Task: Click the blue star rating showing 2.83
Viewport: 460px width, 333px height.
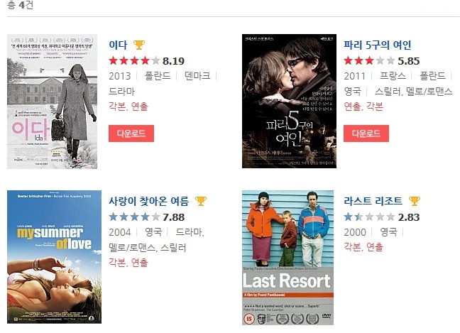Action: coord(369,217)
